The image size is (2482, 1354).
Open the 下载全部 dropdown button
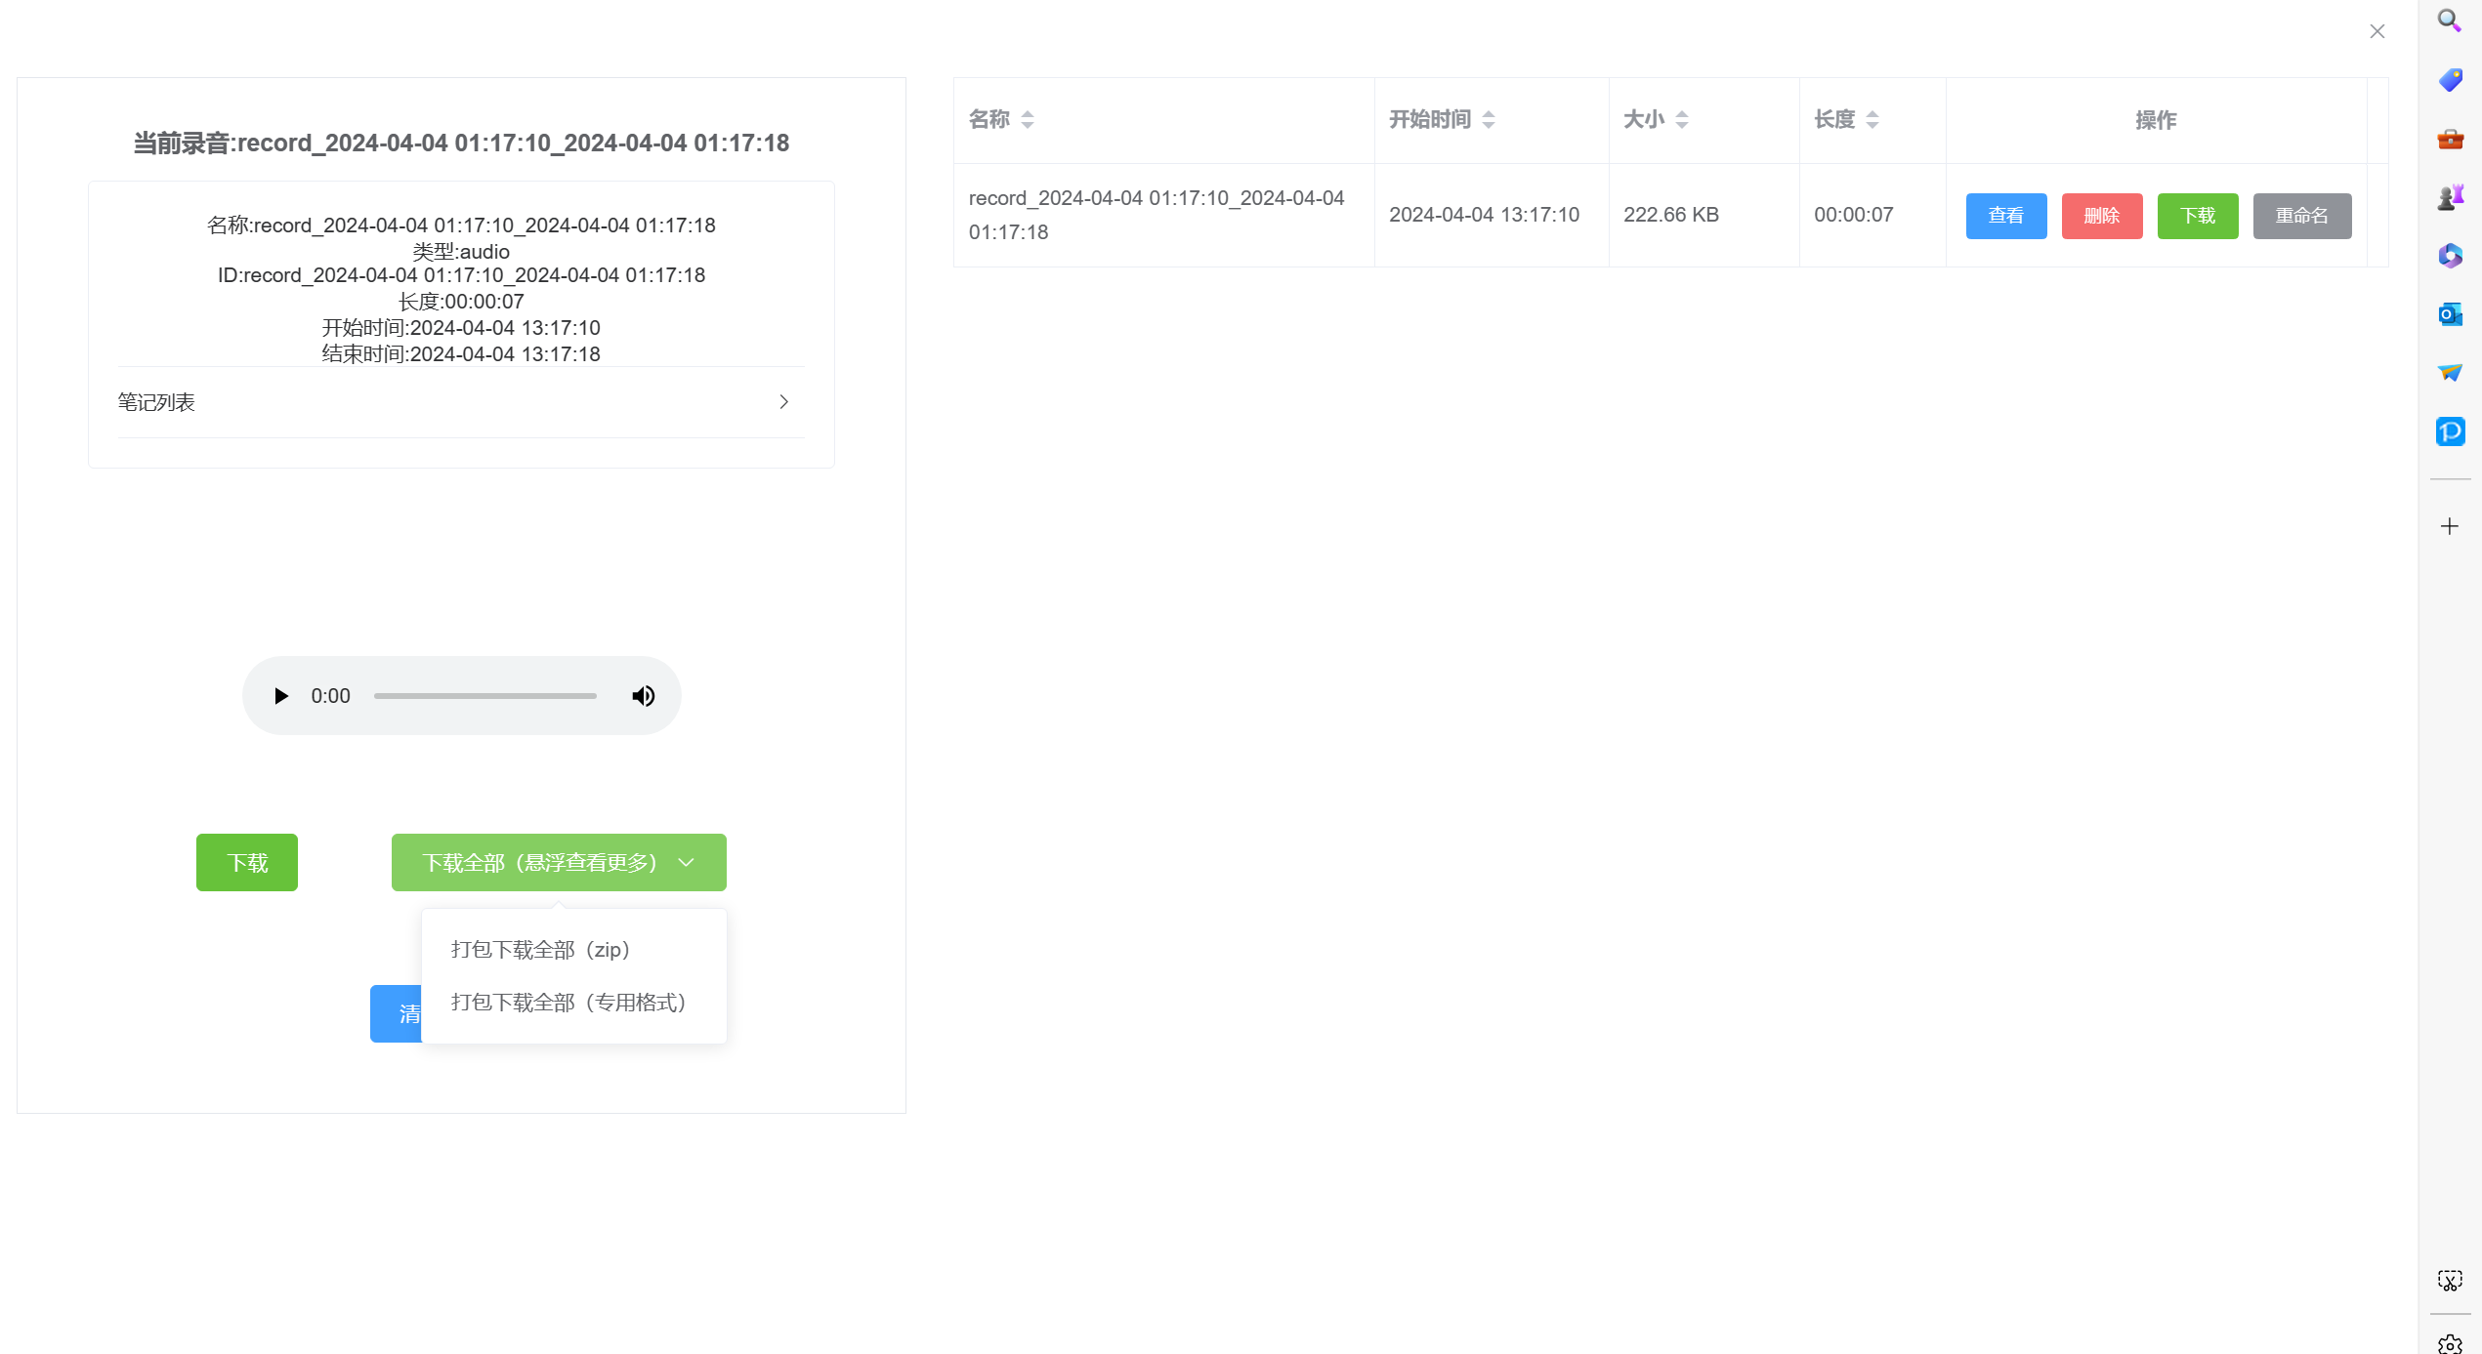(x=559, y=862)
